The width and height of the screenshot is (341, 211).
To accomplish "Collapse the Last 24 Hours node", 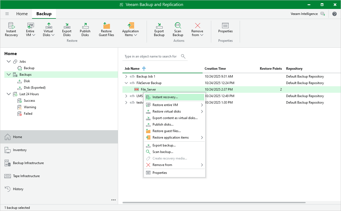I will pos(8,94).
